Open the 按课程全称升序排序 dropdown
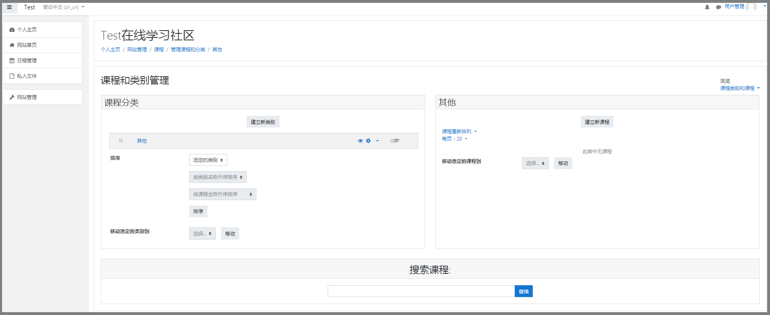Image resolution: width=770 pixels, height=315 pixels. [223, 194]
